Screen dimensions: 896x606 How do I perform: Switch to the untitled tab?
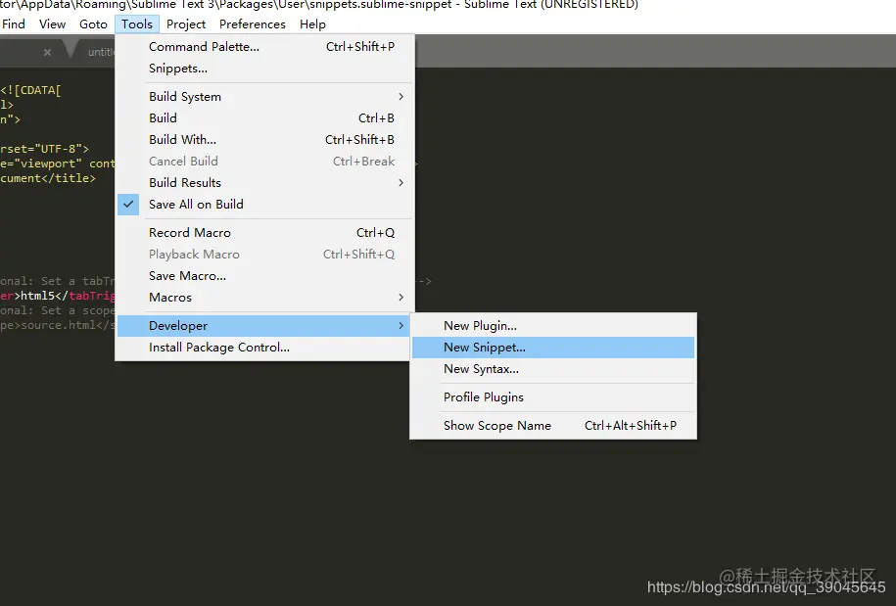click(101, 52)
